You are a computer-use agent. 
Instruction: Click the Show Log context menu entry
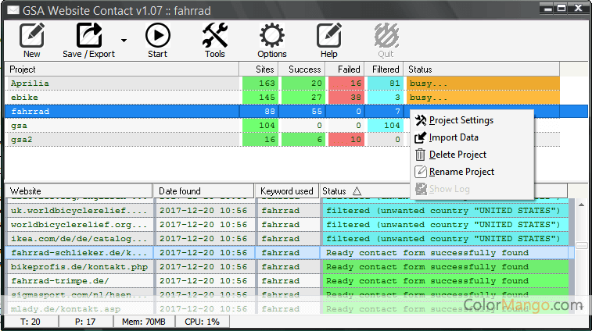click(x=472, y=189)
